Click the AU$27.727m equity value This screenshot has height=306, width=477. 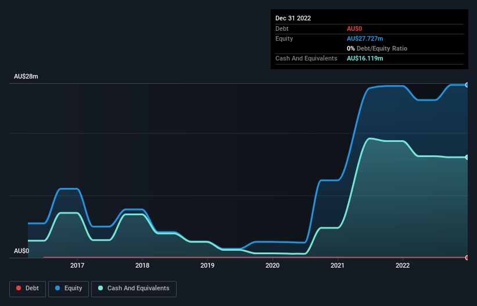[365, 38]
